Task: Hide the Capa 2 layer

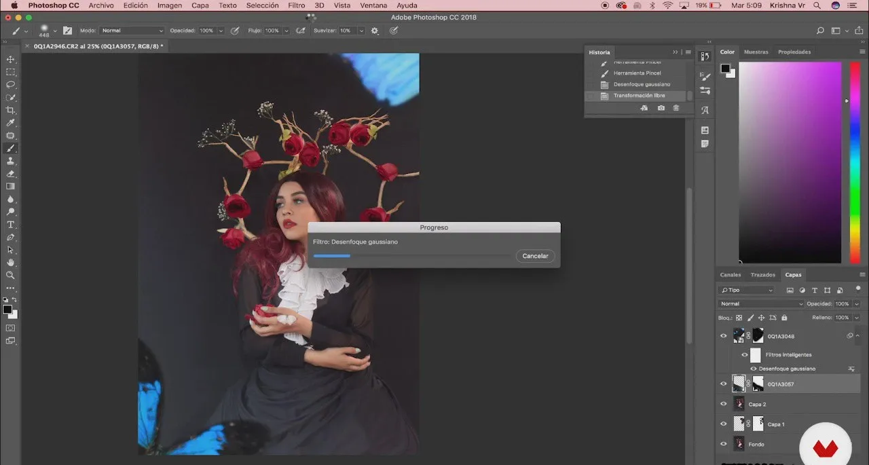Action: [x=723, y=404]
